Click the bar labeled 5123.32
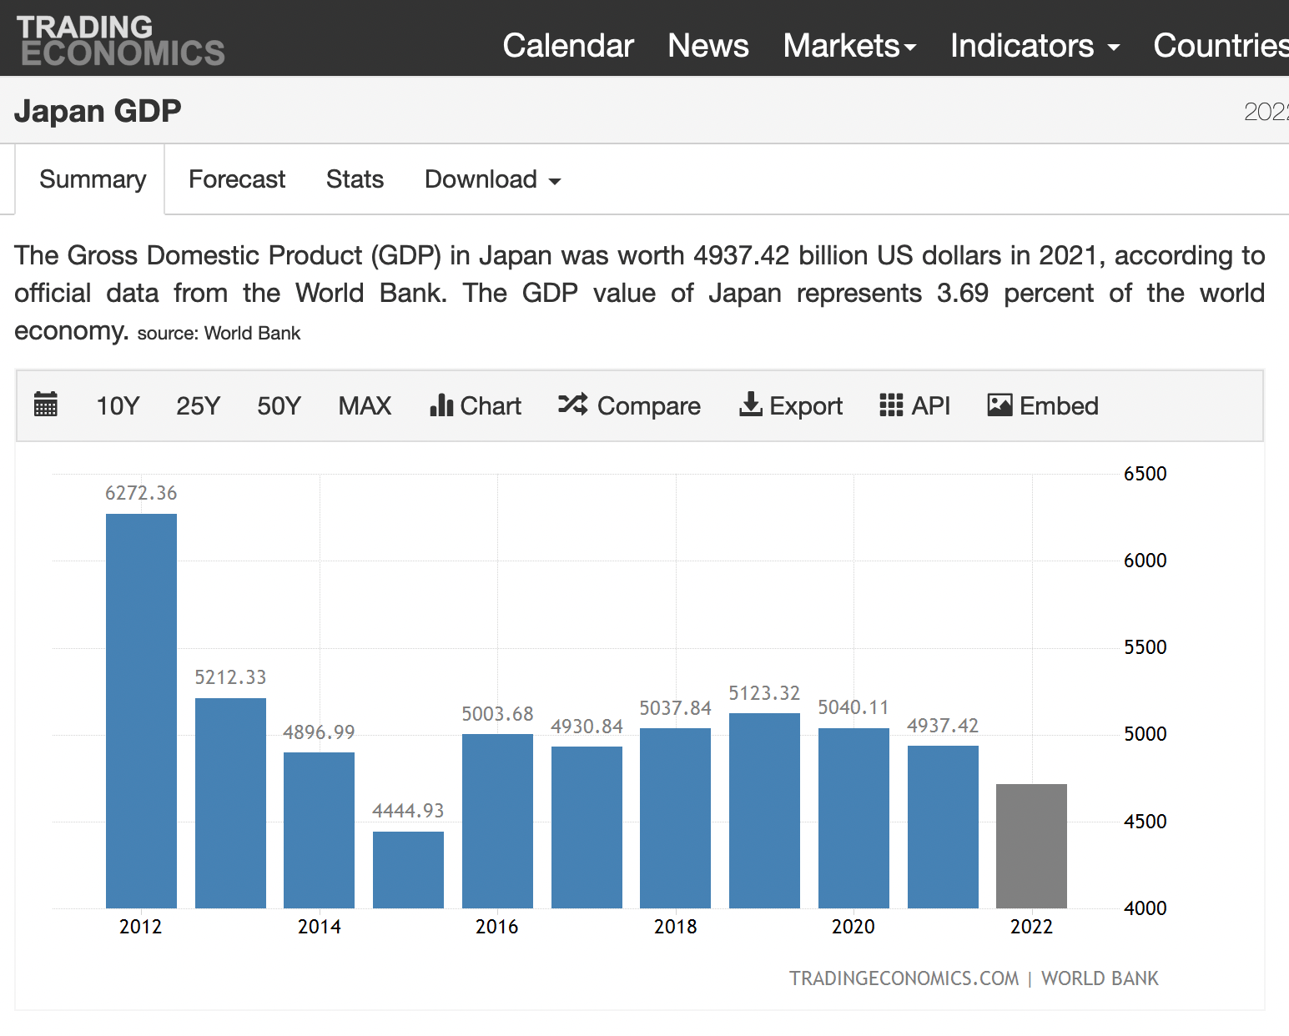 pyautogui.click(x=764, y=811)
